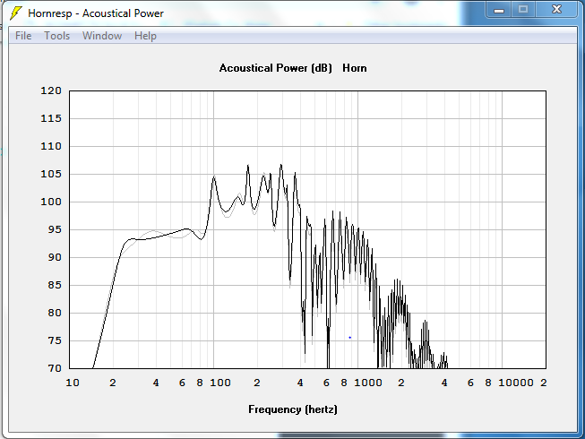Click the 'Acoustical Power (dB)' chart title
The image size is (585, 439).
275,68
